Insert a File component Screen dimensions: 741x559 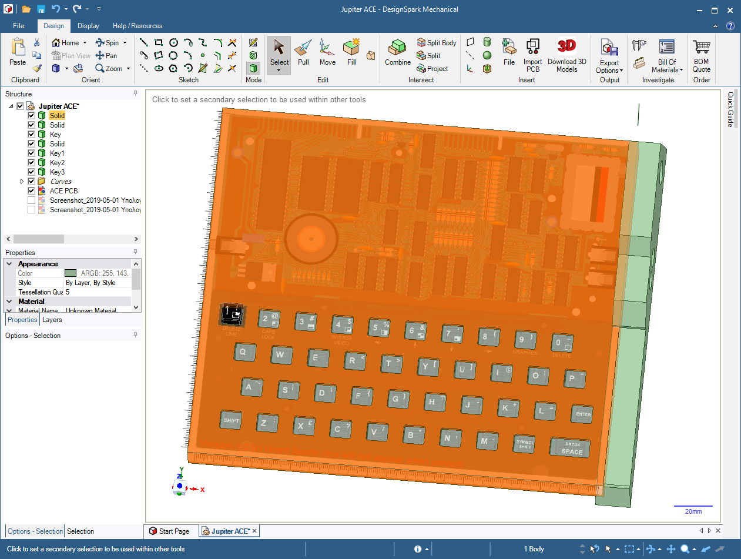(x=509, y=53)
